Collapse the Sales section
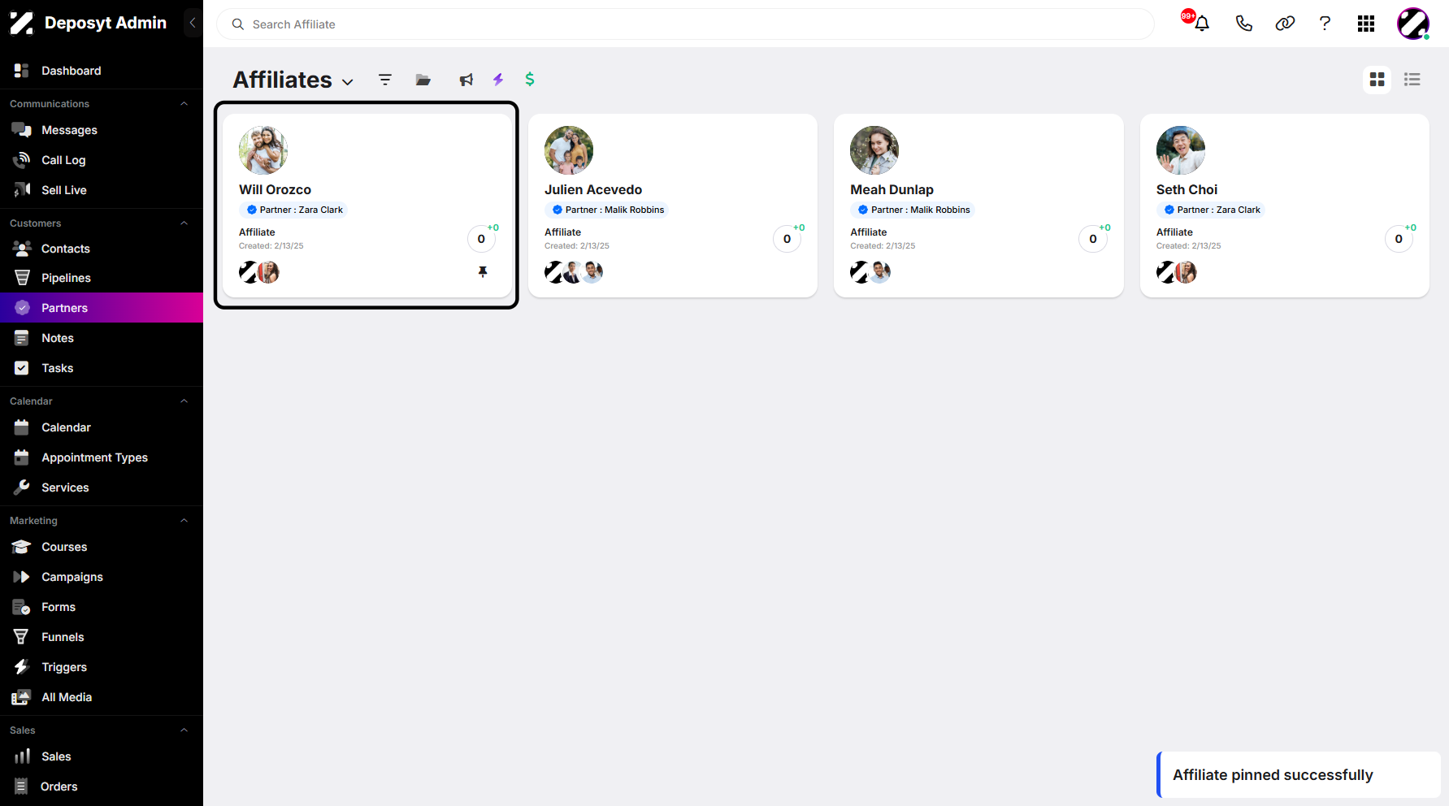 (x=184, y=730)
